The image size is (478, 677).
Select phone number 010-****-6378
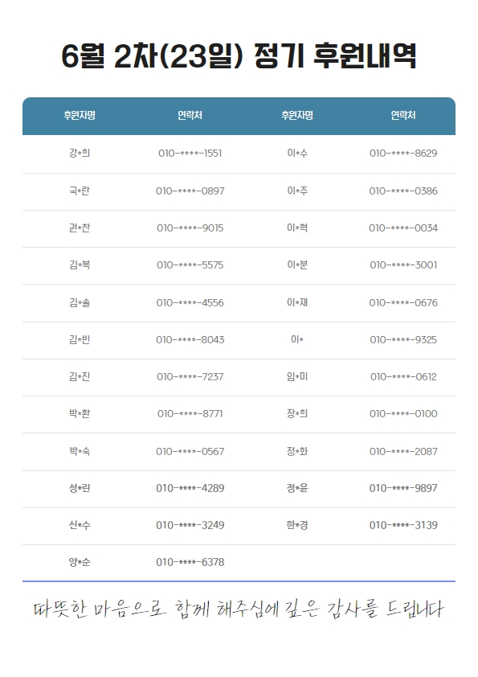coord(190,562)
